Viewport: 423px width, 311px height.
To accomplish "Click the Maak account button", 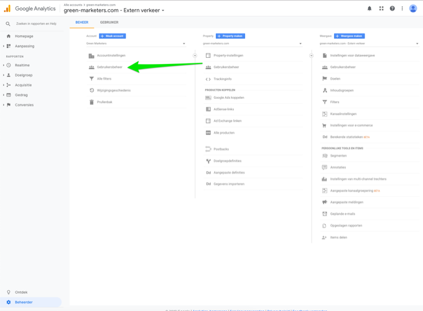I will pyautogui.click(x=113, y=36).
